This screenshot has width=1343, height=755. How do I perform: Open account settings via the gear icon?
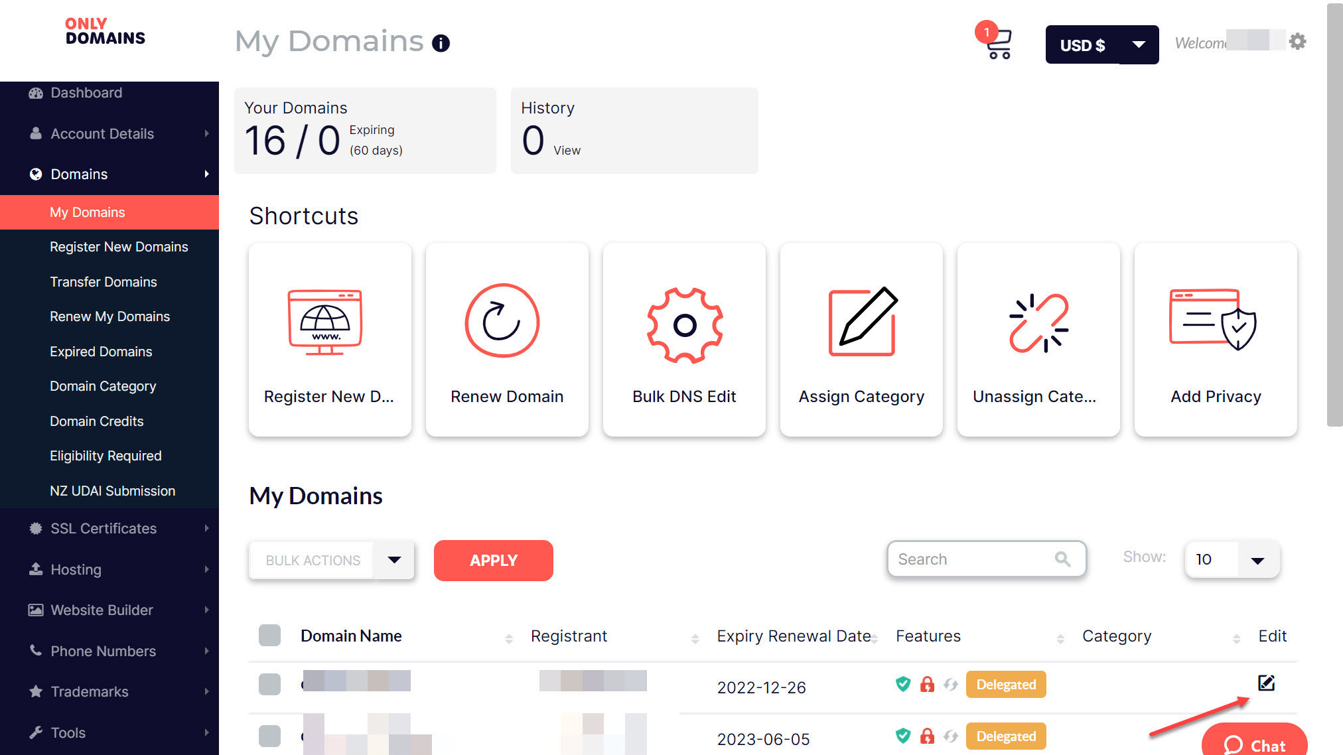pyautogui.click(x=1297, y=41)
